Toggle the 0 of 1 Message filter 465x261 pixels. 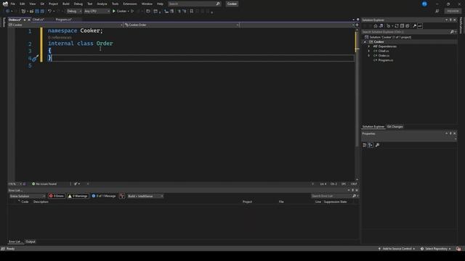click(104, 196)
